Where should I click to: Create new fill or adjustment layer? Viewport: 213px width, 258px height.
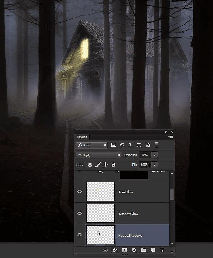click(x=134, y=250)
